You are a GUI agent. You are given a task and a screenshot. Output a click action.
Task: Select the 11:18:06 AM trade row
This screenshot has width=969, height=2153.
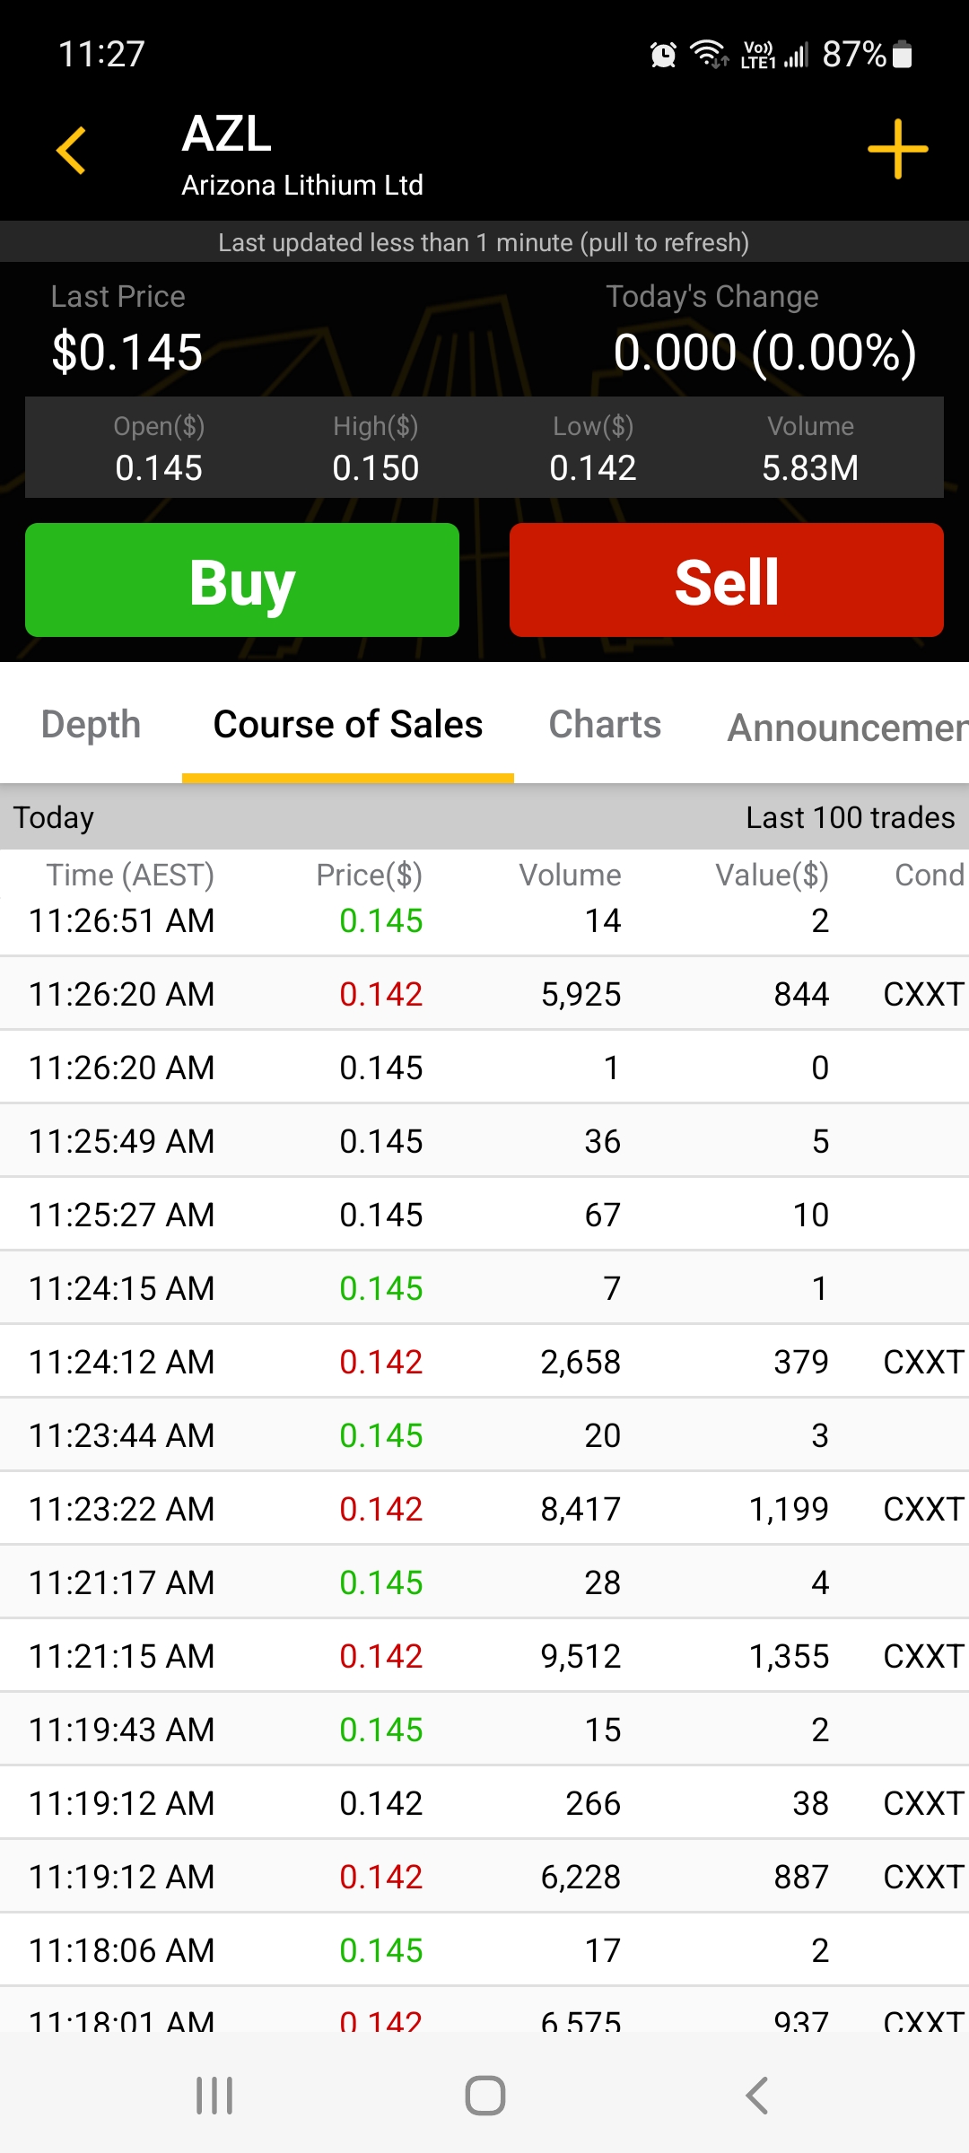(484, 1950)
